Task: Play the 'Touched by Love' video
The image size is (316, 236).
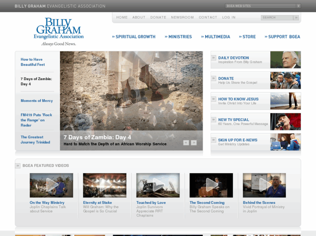Action: pos(158,185)
